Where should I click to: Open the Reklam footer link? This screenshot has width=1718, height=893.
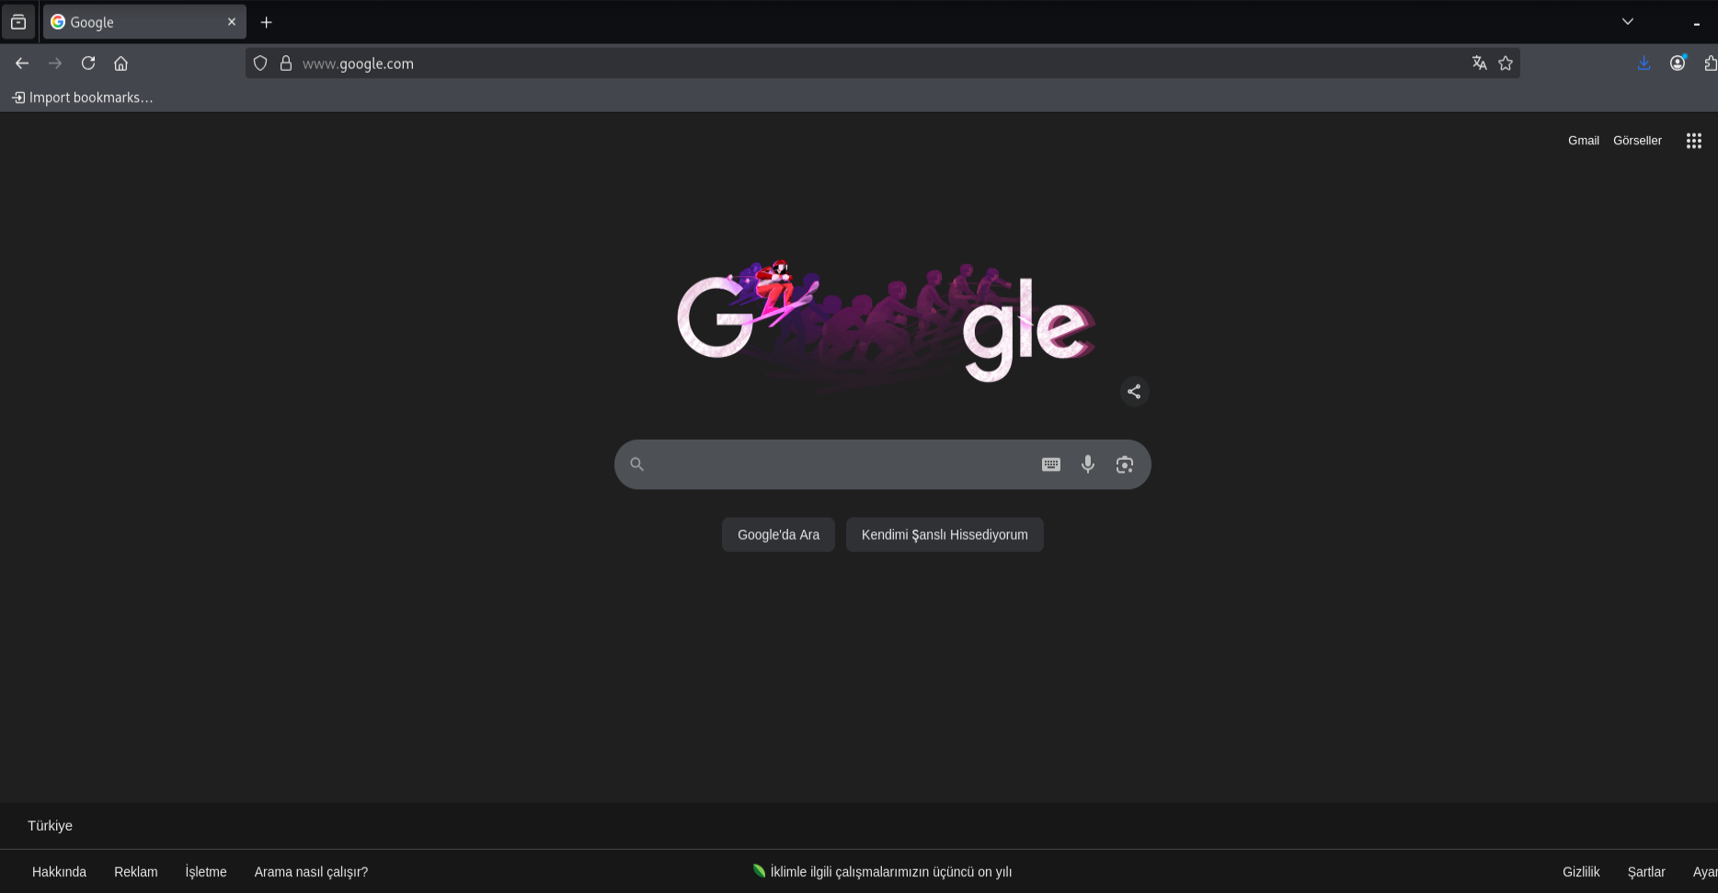click(x=136, y=872)
